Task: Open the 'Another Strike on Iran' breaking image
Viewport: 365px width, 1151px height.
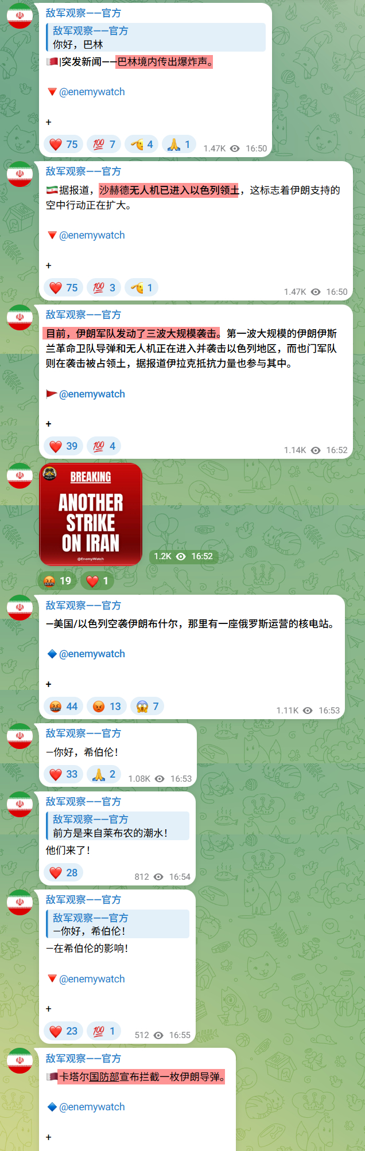Action: click(x=91, y=514)
